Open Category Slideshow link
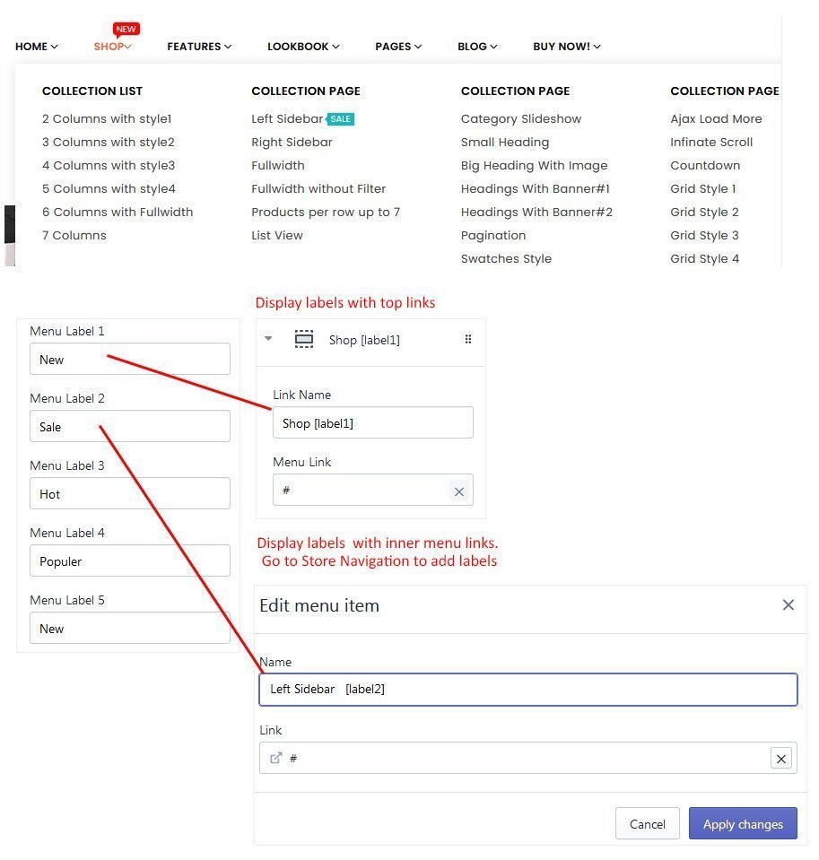819x860 pixels. (521, 118)
